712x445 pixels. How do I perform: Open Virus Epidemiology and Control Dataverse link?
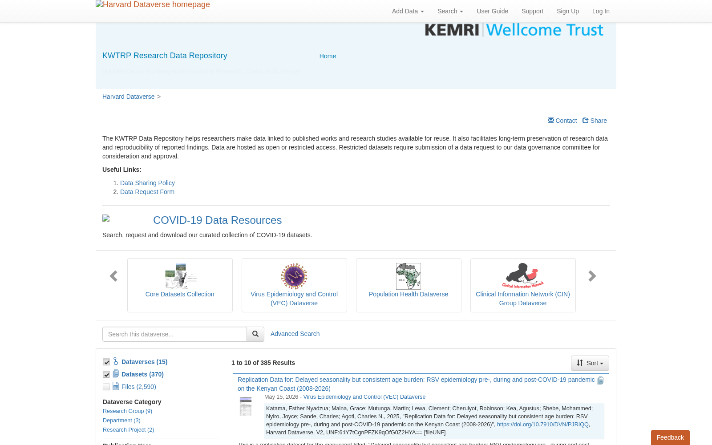click(x=294, y=299)
